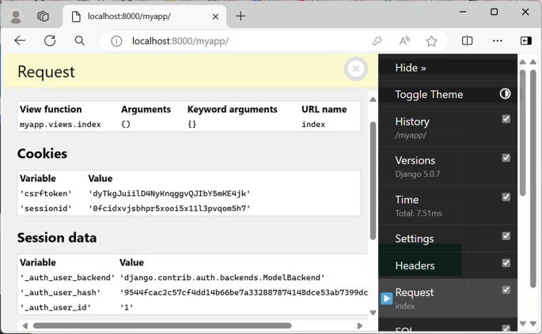This screenshot has width=542, height=334.
Task: Toggle the Time panel checkbox
Action: click(506, 197)
